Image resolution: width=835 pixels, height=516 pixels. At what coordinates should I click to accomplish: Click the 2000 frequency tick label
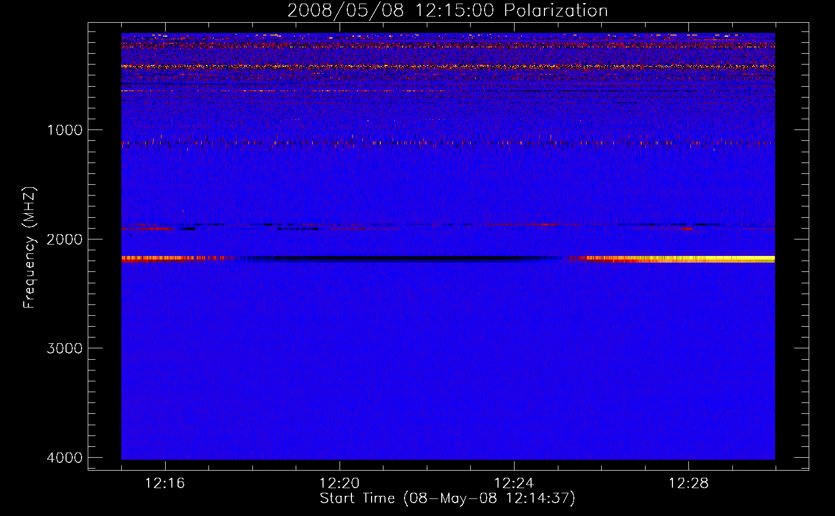(x=65, y=239)
